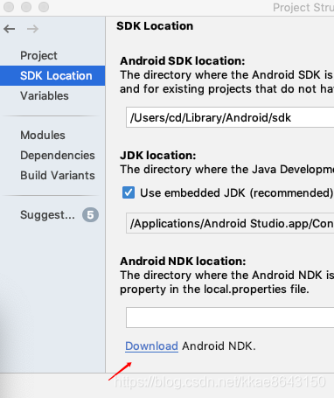Screen dimensions: 334x398
Task: Click the window zoom button
Action: pos(44,7)
